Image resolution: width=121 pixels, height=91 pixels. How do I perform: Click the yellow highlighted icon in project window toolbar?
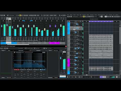[84, 17]
